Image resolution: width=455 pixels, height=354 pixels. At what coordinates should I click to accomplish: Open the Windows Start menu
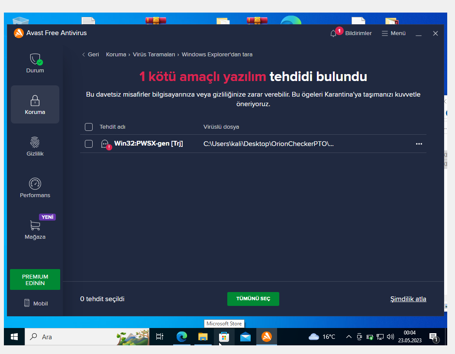coord(14,337)
